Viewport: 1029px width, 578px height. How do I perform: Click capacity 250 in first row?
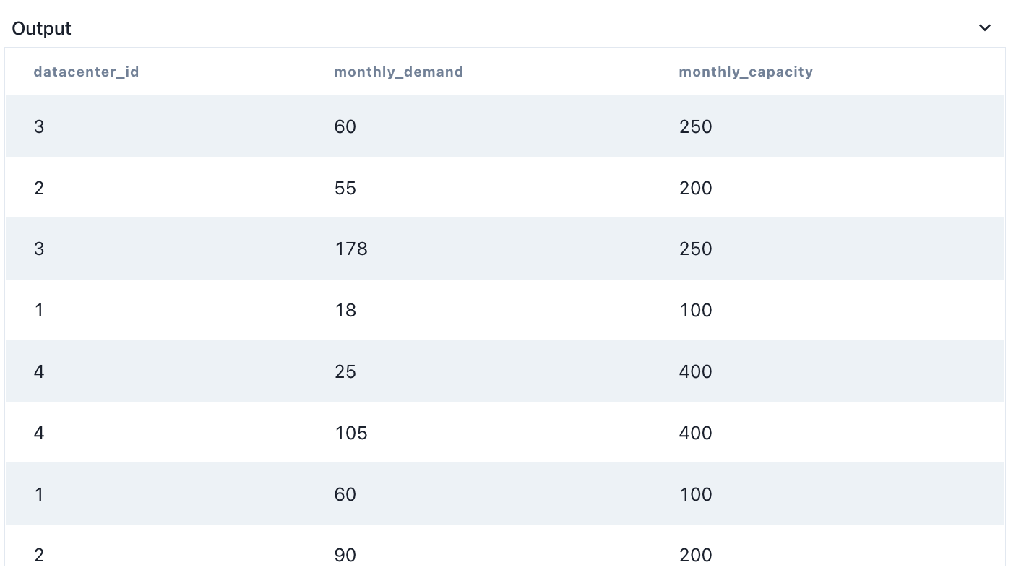695,126
